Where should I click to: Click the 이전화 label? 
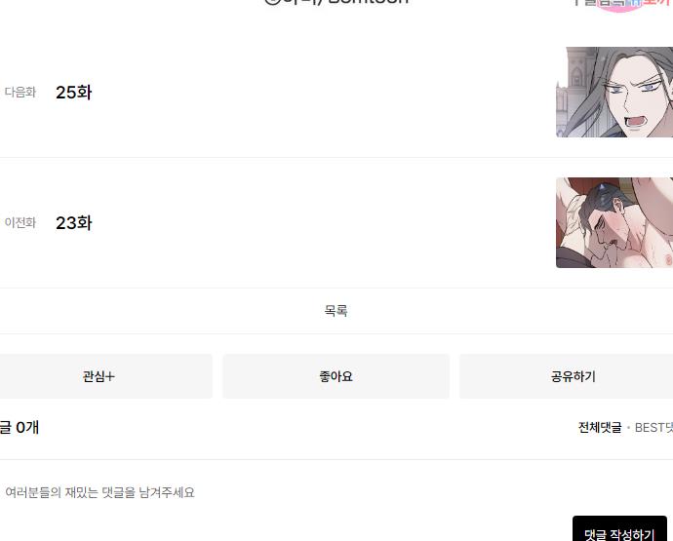[x=20, y=222]
